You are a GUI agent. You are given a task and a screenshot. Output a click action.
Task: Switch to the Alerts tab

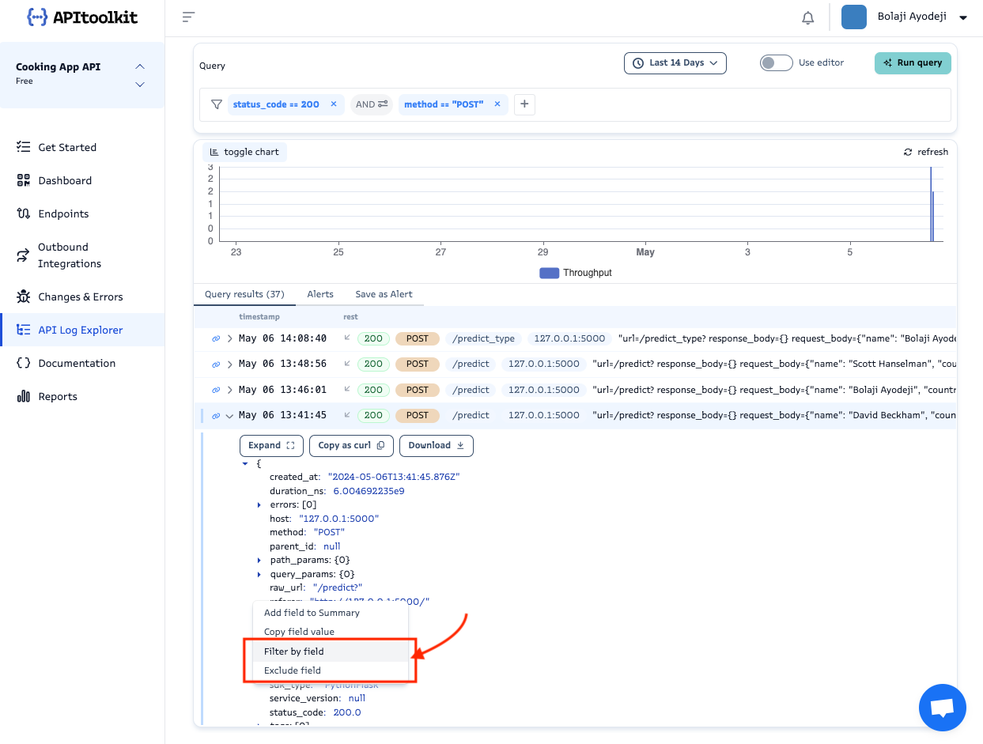coord(319,293)
